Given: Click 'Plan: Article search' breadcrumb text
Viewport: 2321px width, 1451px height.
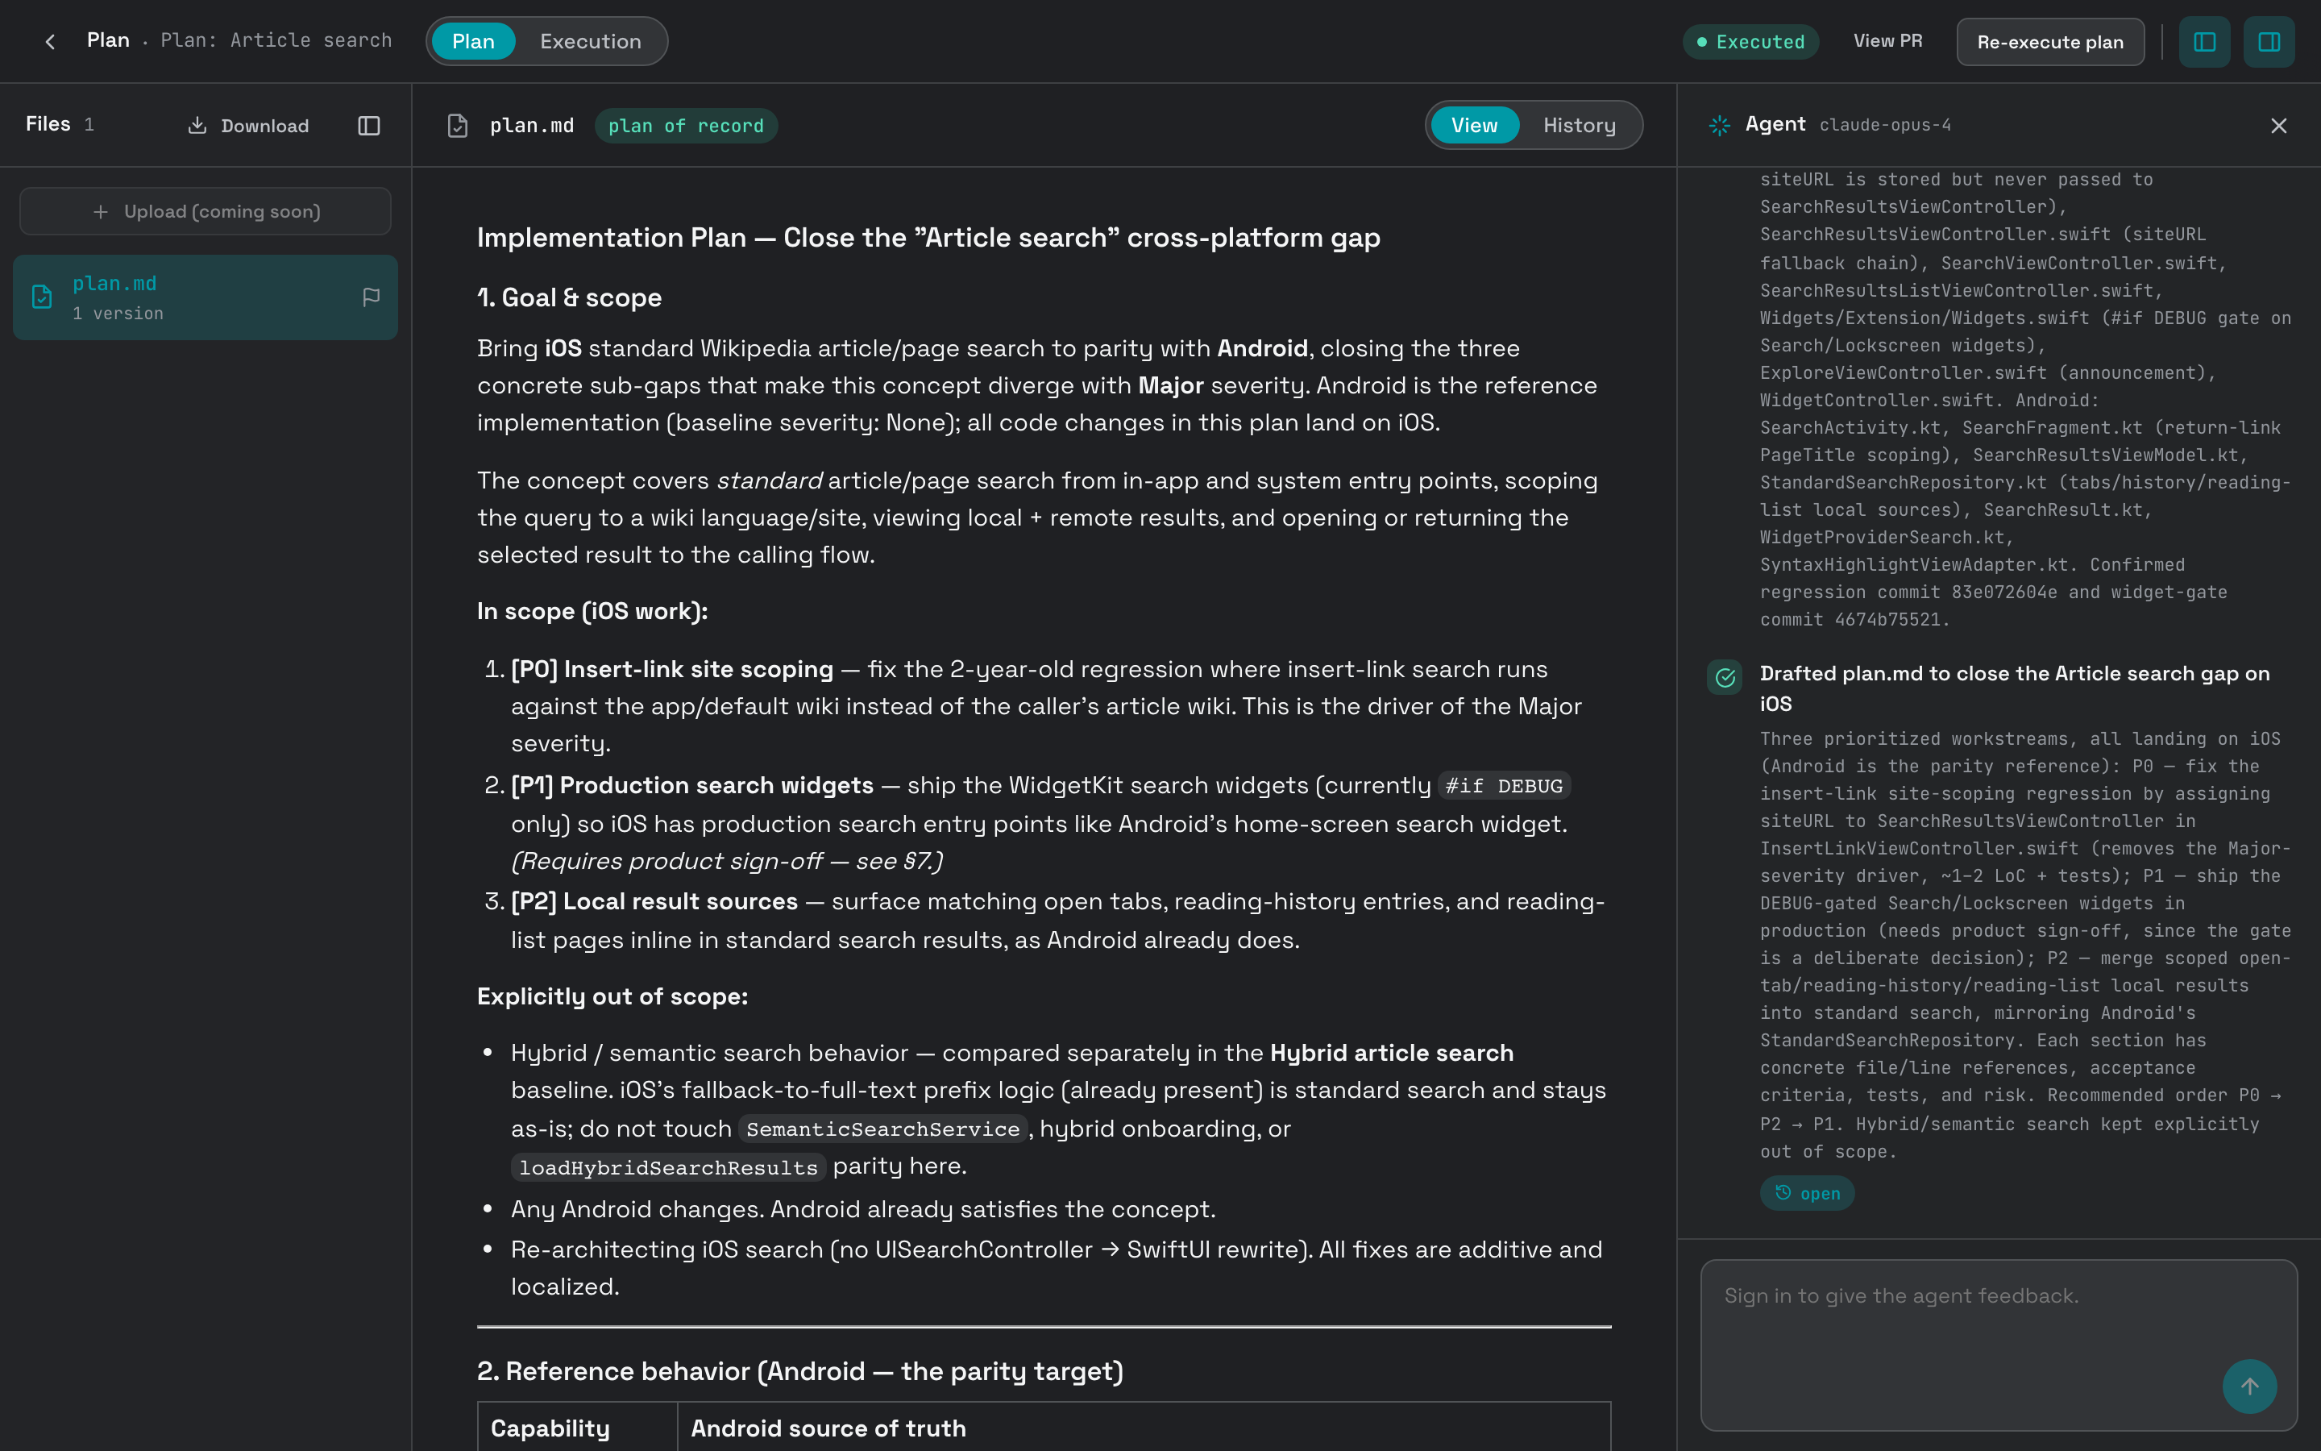Looking at the screenshot, I should (276, 40).
